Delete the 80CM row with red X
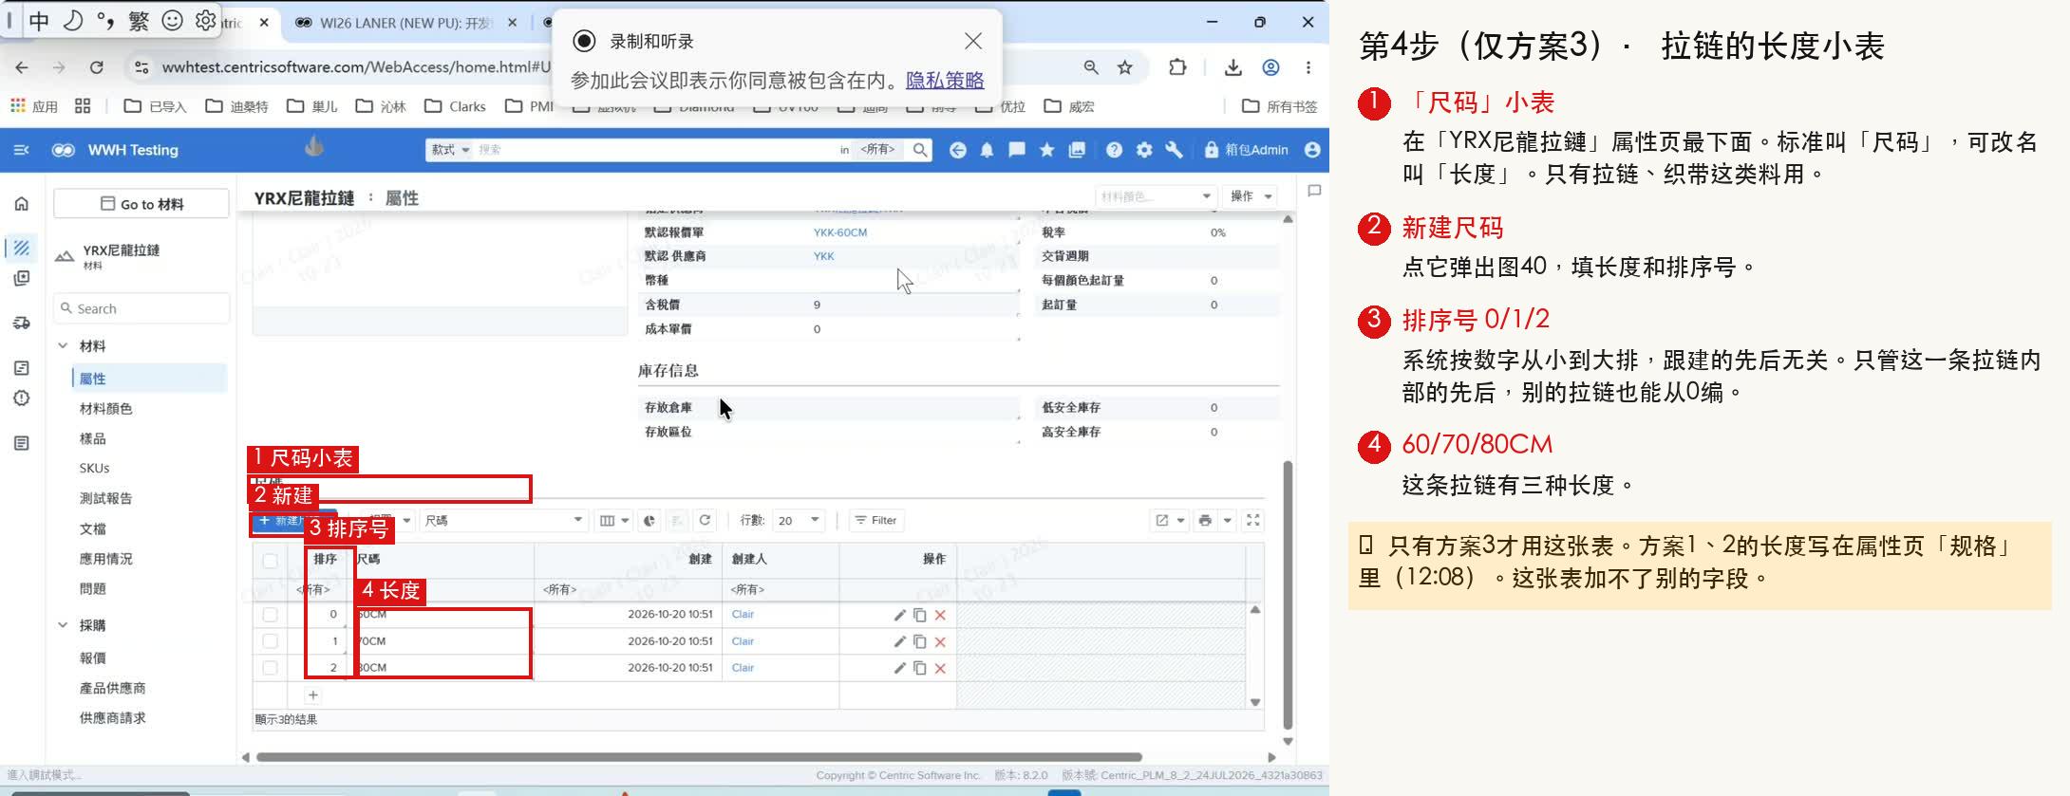 point(940,668)
